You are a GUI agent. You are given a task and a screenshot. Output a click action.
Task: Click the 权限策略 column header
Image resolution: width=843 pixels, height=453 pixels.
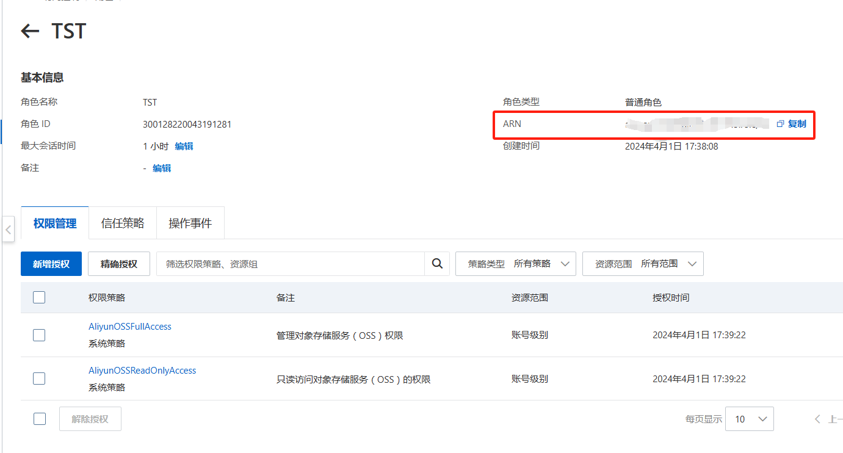click(107, 297)
